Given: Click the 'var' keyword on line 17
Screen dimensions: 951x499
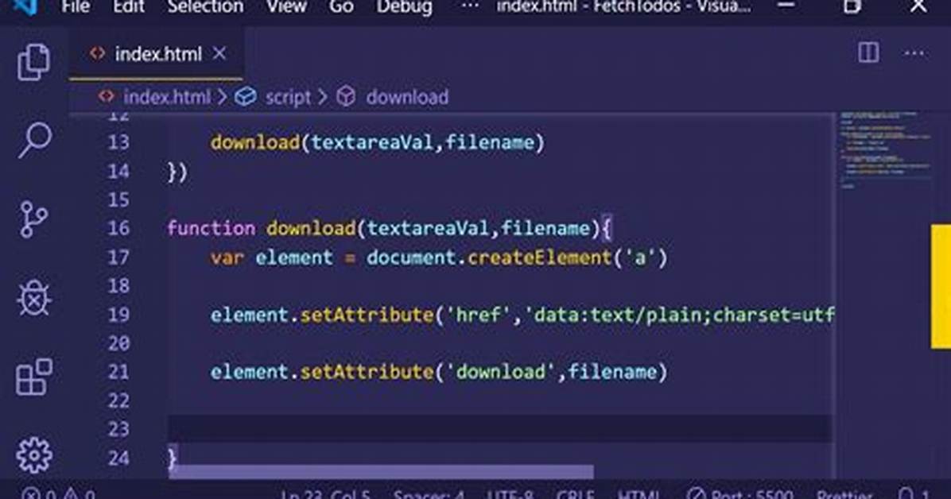Looking at the screenshot, I should pos(227,257).
